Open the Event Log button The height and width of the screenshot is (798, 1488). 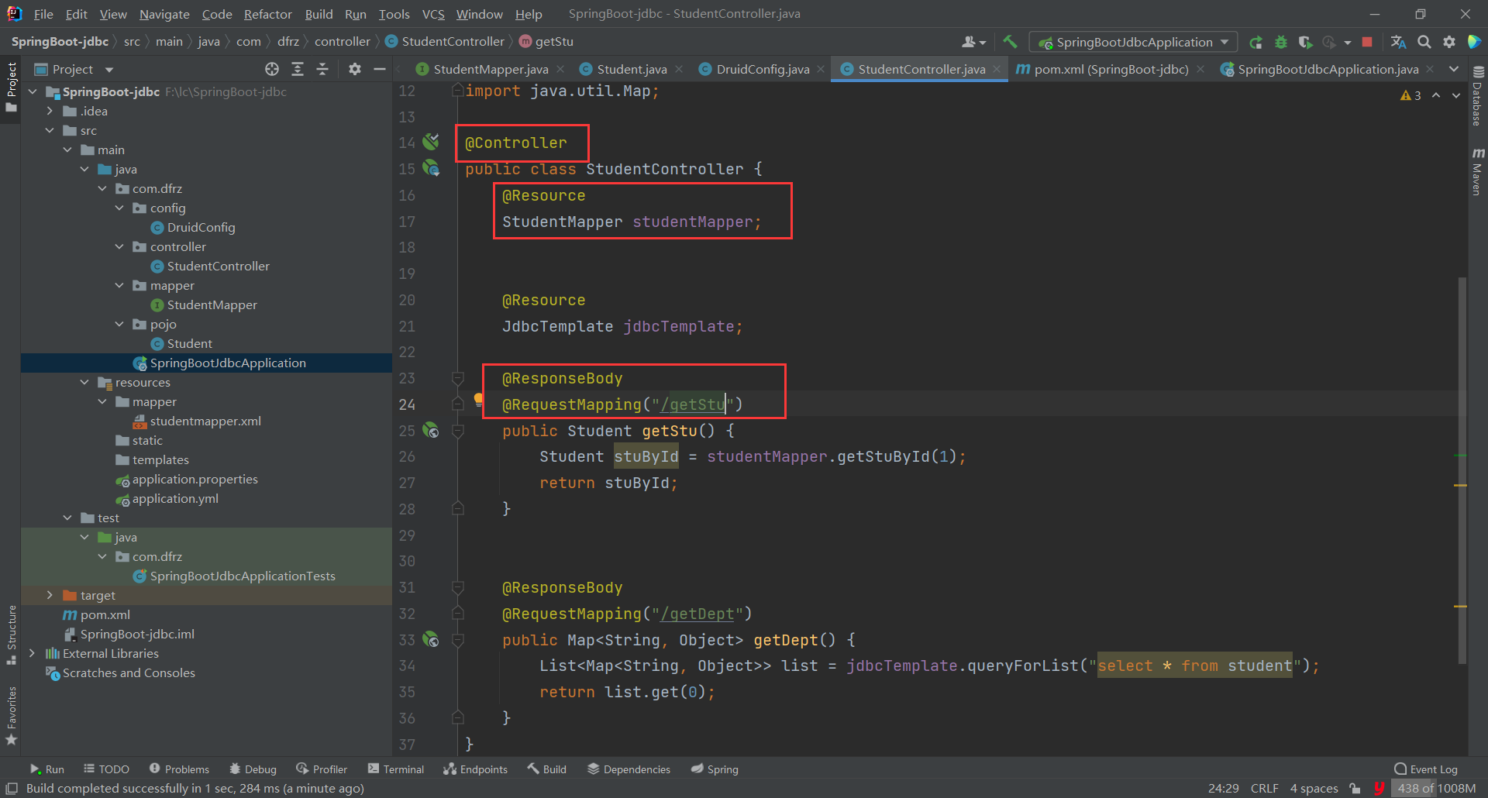(x=1426, y=769)
